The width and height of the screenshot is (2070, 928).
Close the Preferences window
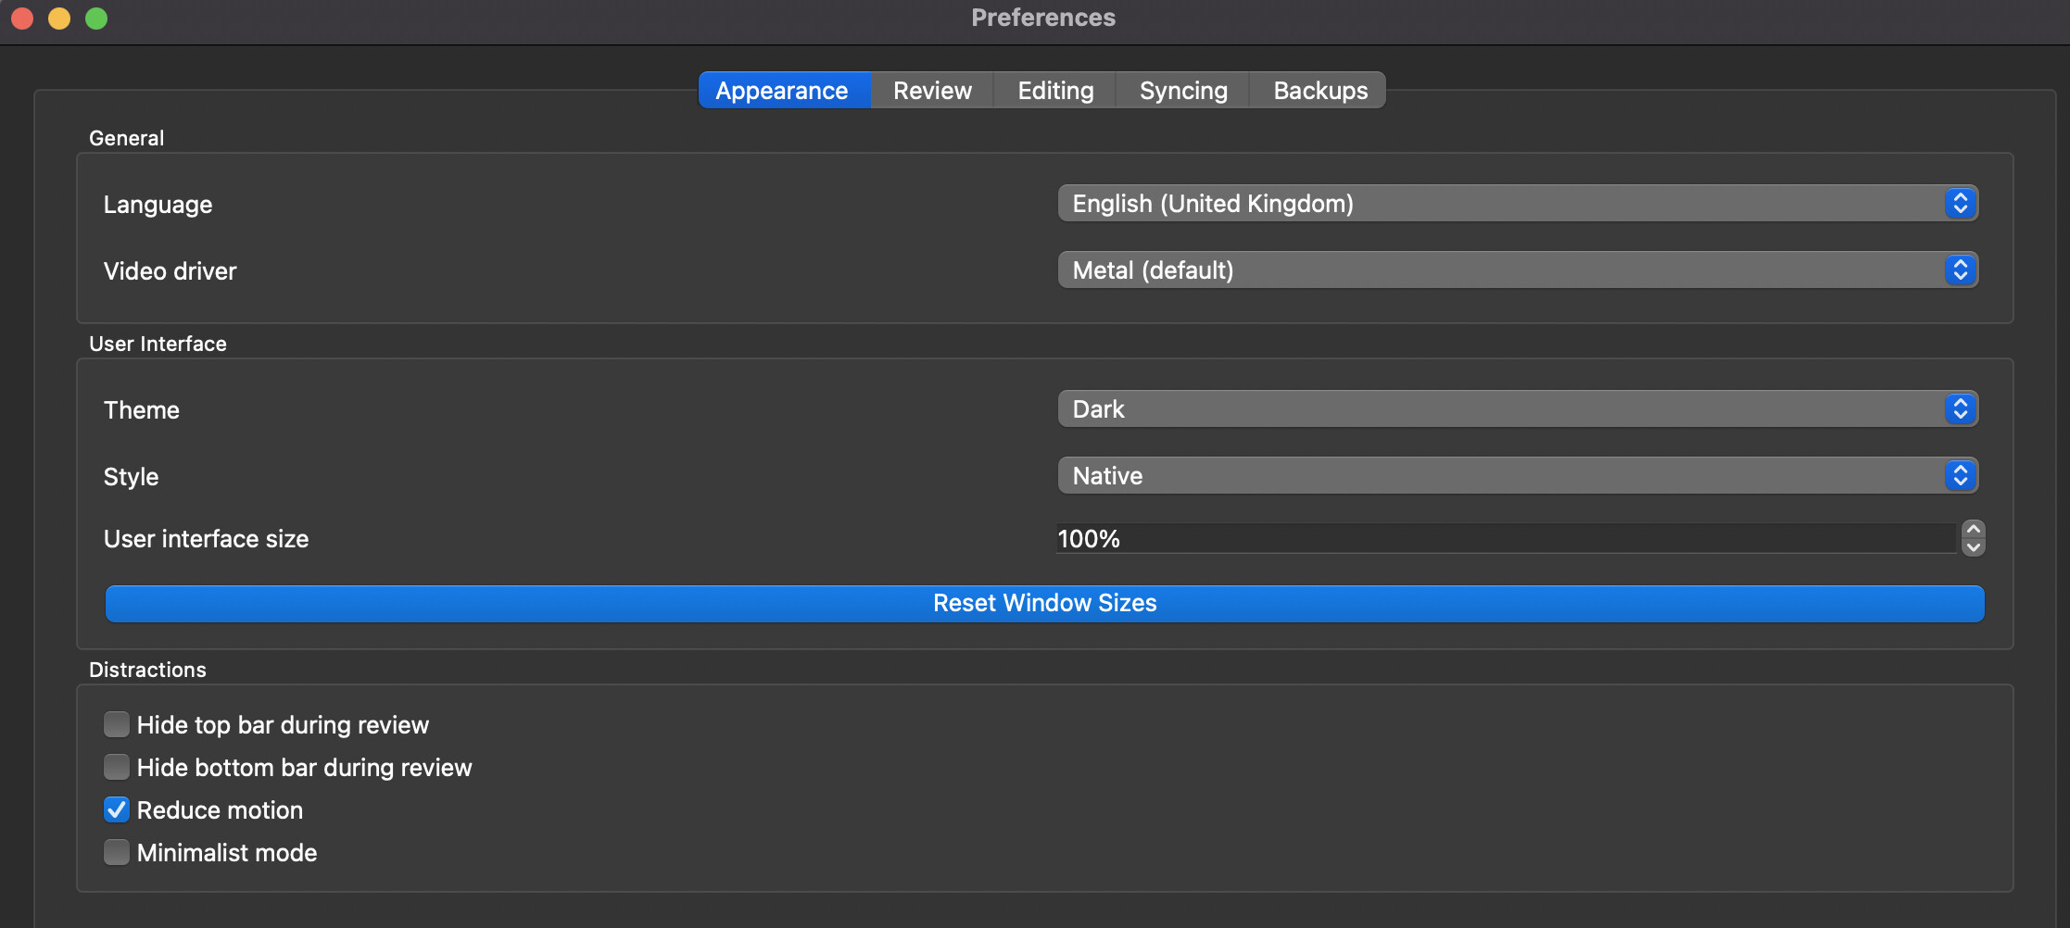(22, 19)
